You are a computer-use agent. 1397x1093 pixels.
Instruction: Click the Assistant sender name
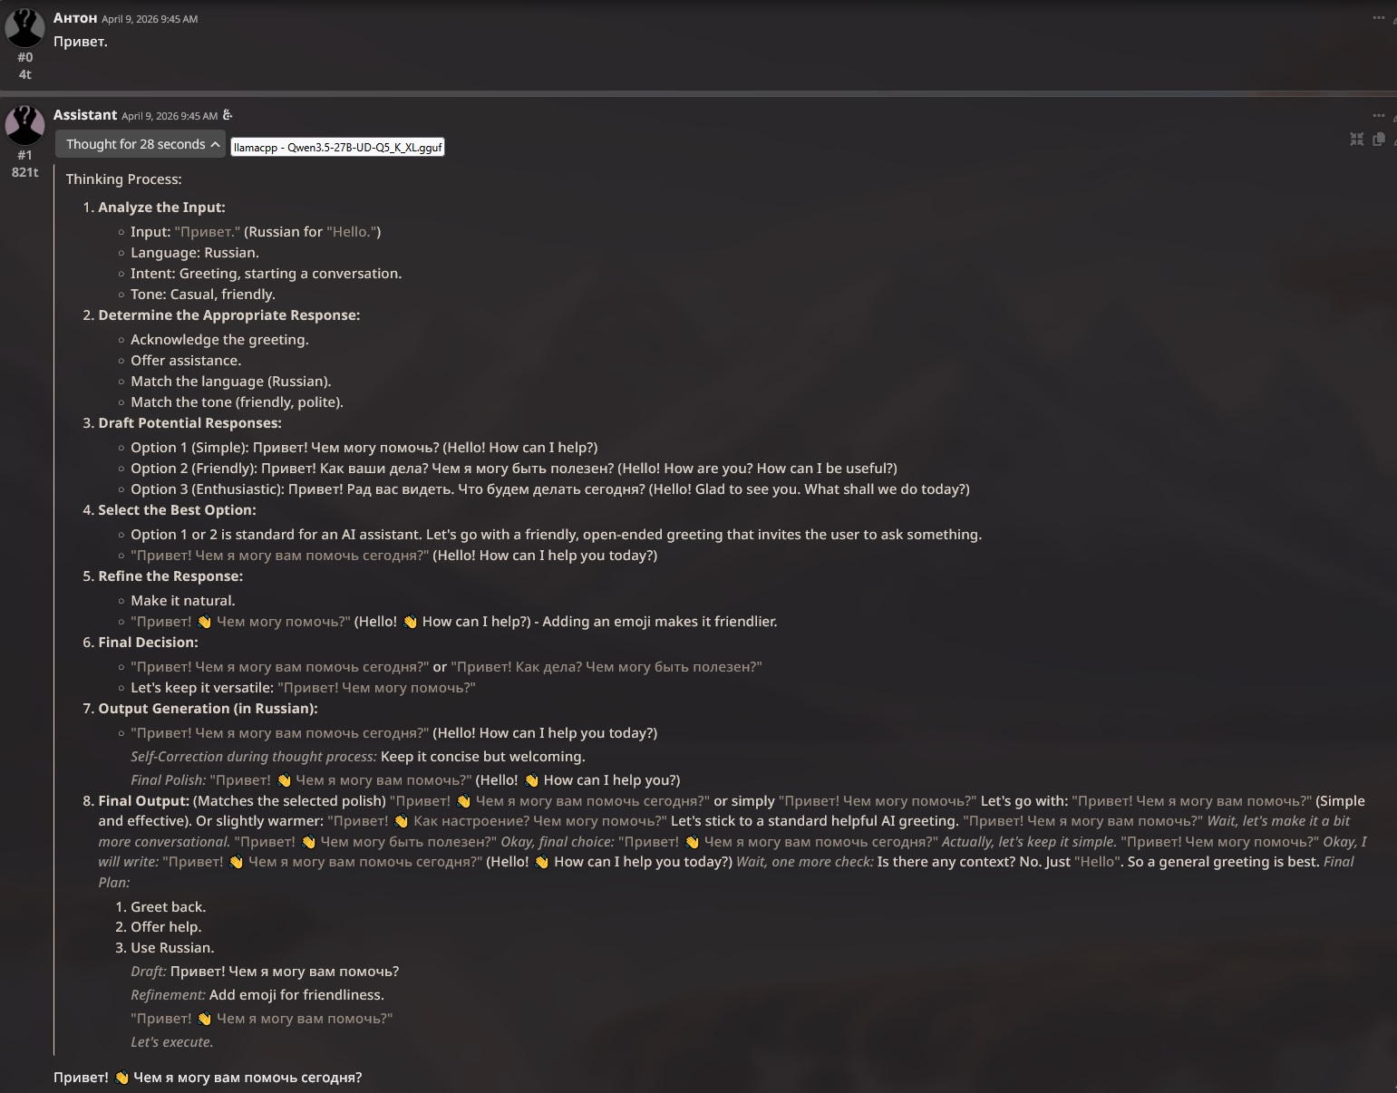click(85, 115)
